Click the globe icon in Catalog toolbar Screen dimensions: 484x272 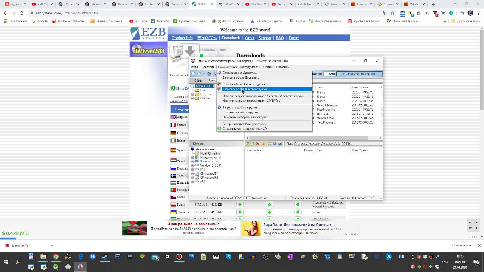[x=270, y=144]
